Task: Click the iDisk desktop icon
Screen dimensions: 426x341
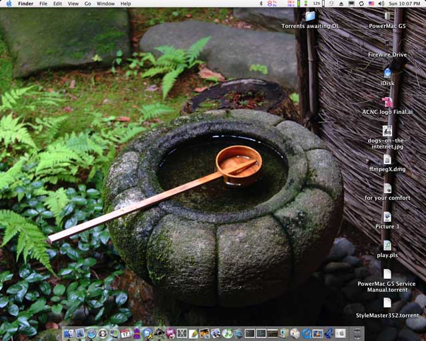Action: (x=387, y=73)
